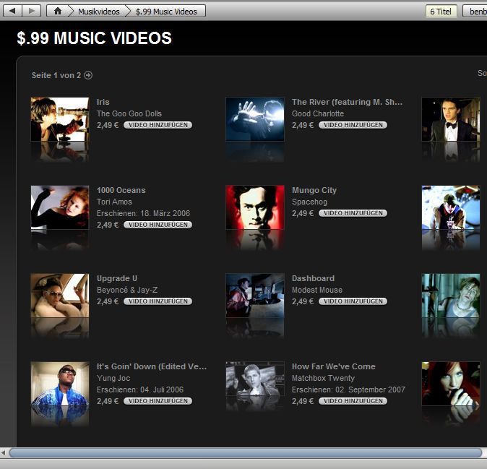This screenshot has width=487, height=469.
Task: Open the Upgrade U thumbnail
Action: 60,296
